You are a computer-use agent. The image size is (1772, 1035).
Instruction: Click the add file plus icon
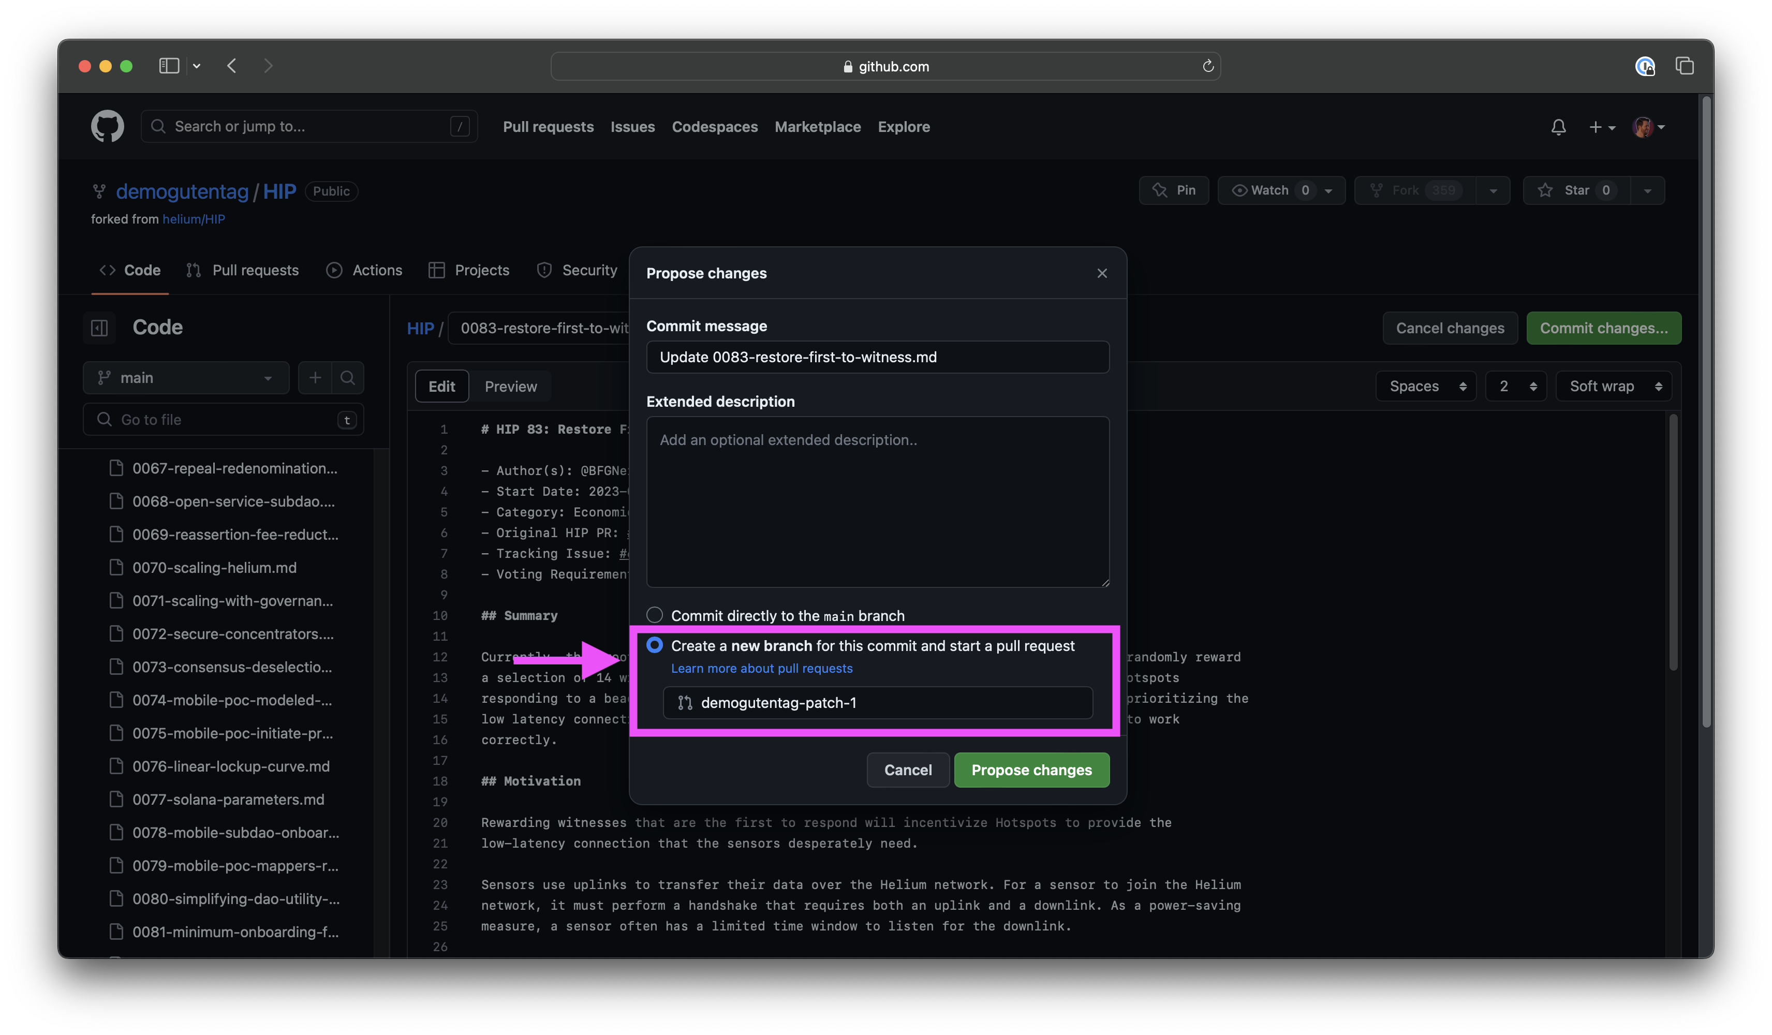click(x=315, y=378)
